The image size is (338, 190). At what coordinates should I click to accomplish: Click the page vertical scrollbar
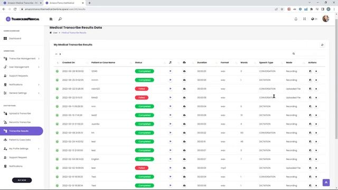coord(336,79)
